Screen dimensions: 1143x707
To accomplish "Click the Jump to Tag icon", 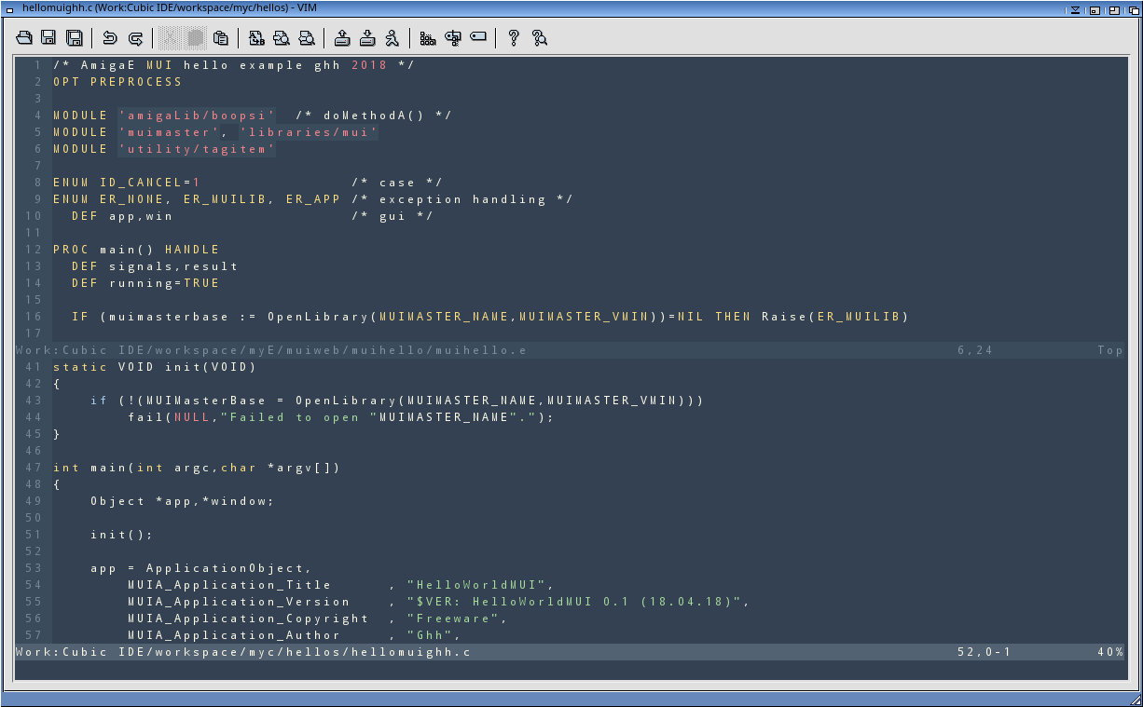I will pyautogui.click(x=478, y=38).
